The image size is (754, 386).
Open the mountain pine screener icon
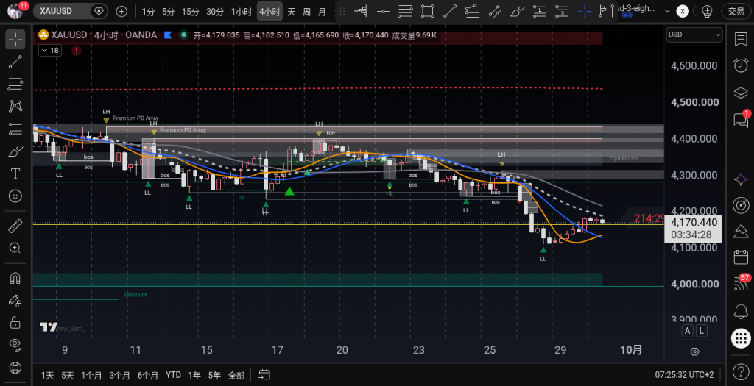(741, 232)
